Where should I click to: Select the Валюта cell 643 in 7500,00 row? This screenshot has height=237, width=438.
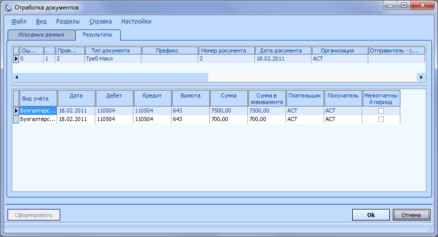(x=191, y=110)
